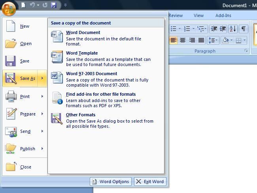Viewport: 257px width, 193px height.
Task: Toggle Justify alignment
Action: click(201, 40)
